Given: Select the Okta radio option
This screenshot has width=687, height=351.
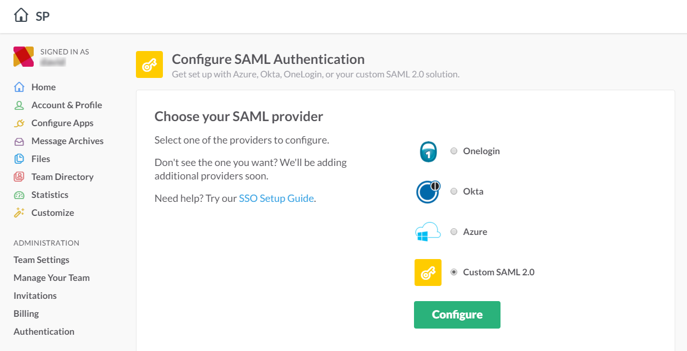Looking at the screenshot, I should 454,191.
